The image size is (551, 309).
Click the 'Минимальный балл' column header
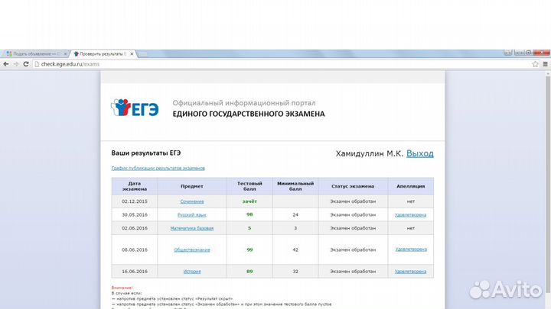point(295,186)
